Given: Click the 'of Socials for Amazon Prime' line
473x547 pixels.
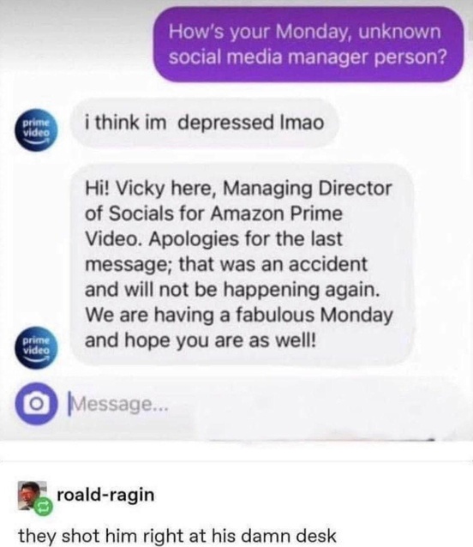Looking at the screenshot, I should 214,213.
